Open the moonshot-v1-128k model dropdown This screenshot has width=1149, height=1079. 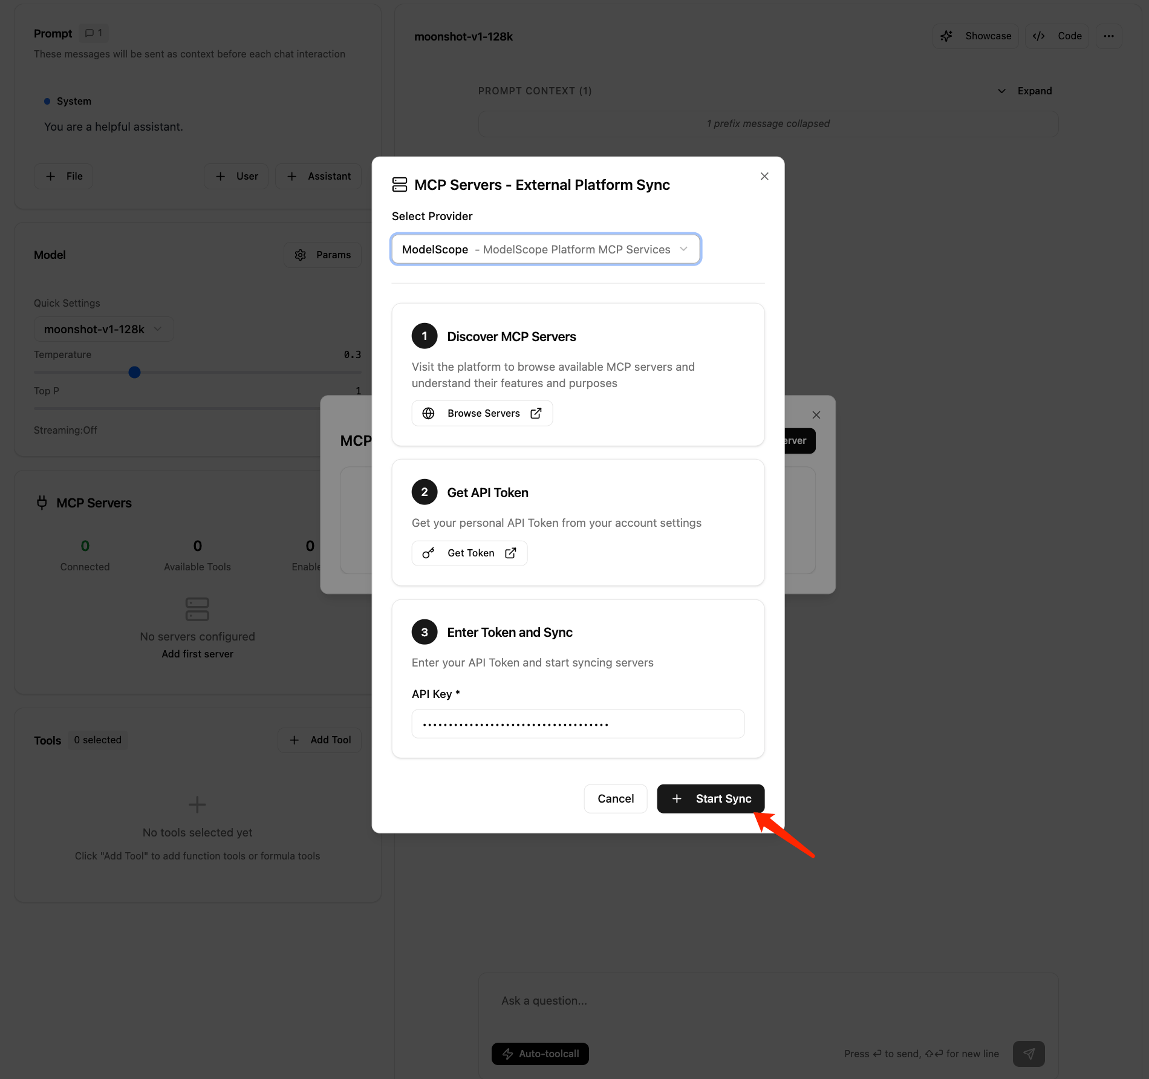click(103, 329)
